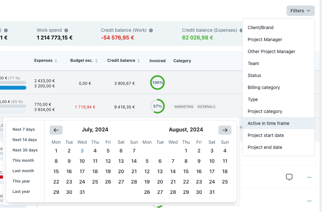The height and width of the screenshot is (212, 322).
Task: Click the 100% invoiced progress ring
Action: coord(157,83)
